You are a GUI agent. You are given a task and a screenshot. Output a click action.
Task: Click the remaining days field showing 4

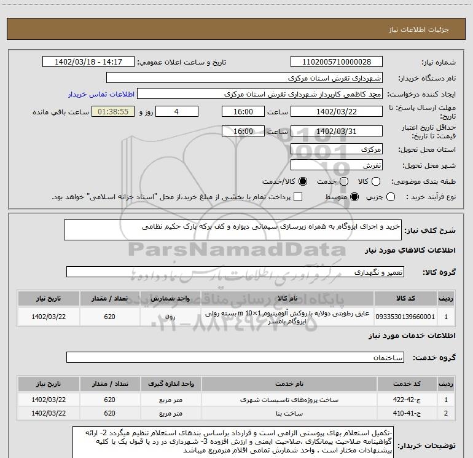coord(177,111)
